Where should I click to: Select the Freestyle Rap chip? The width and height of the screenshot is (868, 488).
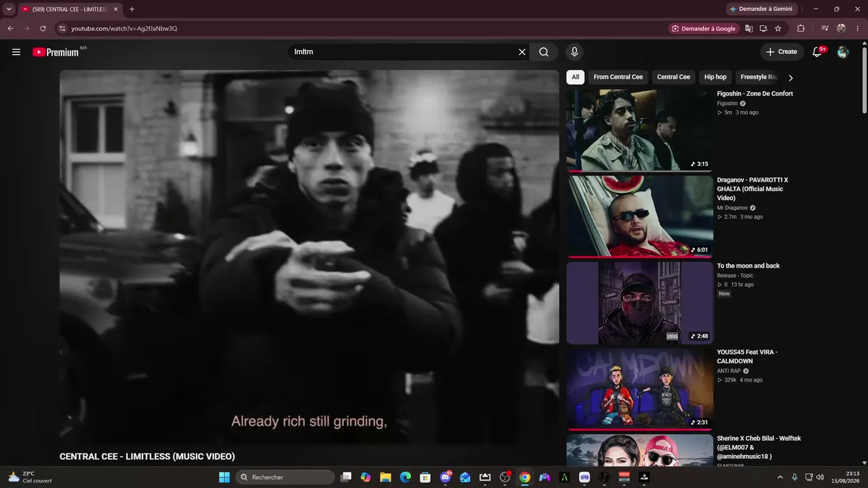758,77
